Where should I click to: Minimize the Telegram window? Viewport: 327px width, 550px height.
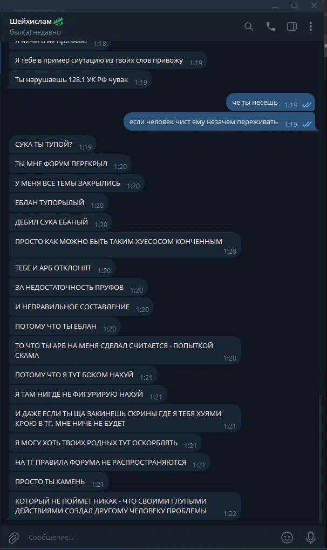pyautogui.click(x=275, y=5)
